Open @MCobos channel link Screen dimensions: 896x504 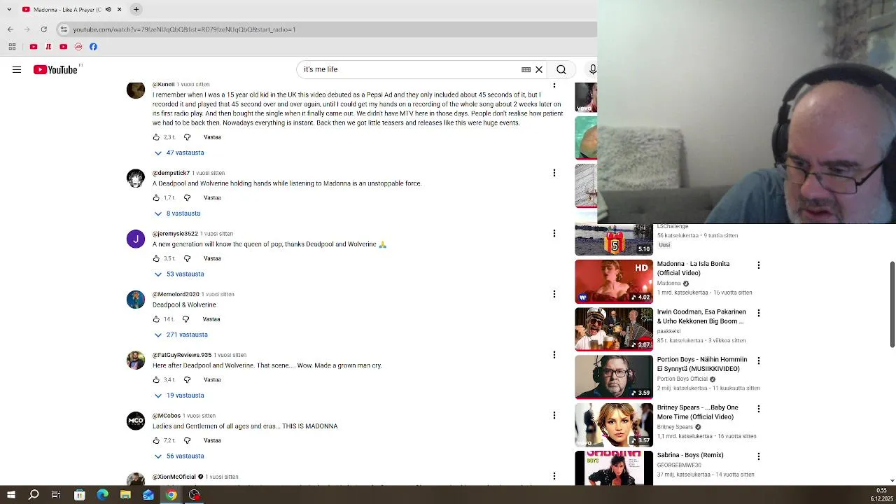click(x=167, y=416)
